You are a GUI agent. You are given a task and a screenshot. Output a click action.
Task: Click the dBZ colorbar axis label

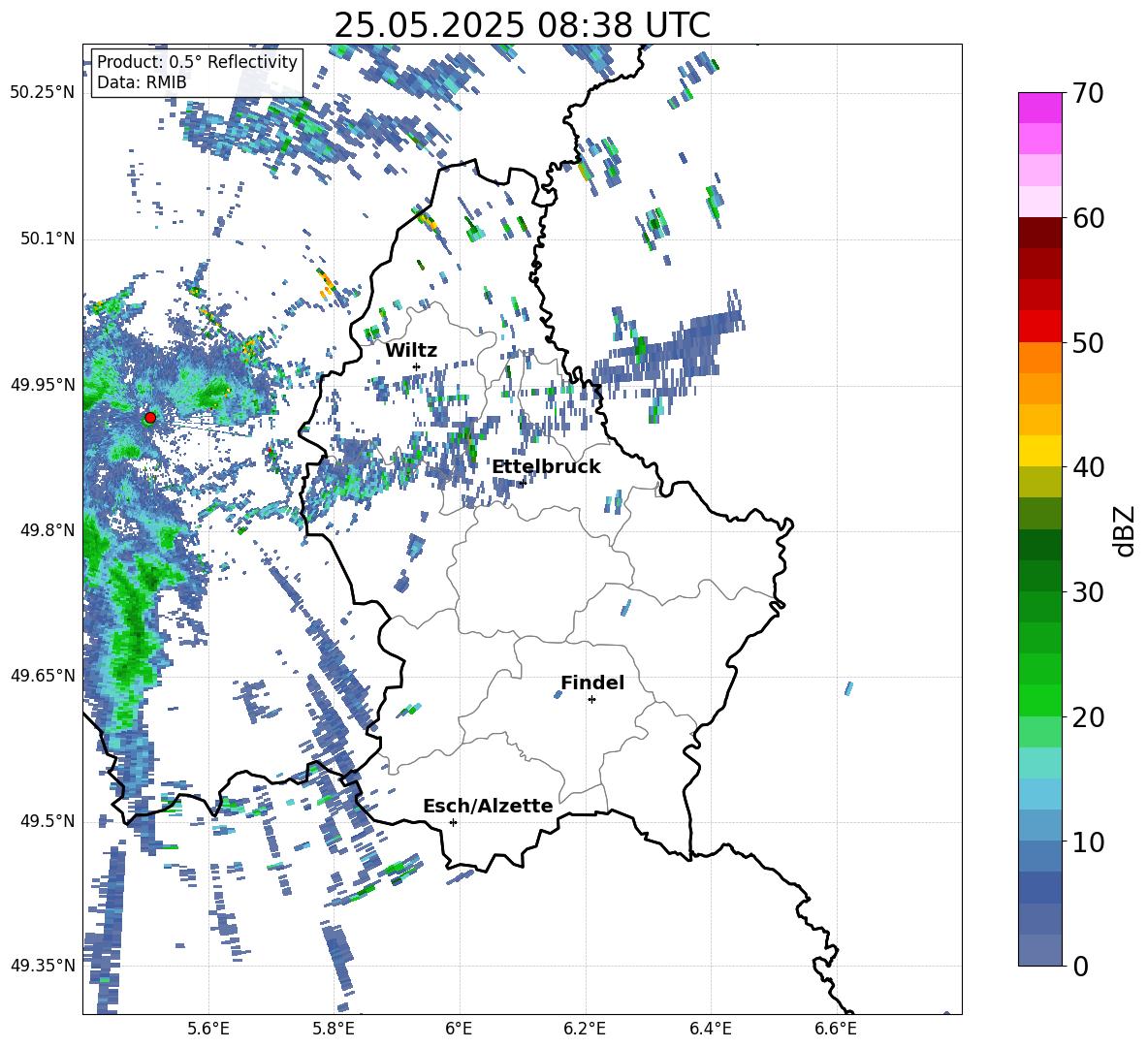1125,530
